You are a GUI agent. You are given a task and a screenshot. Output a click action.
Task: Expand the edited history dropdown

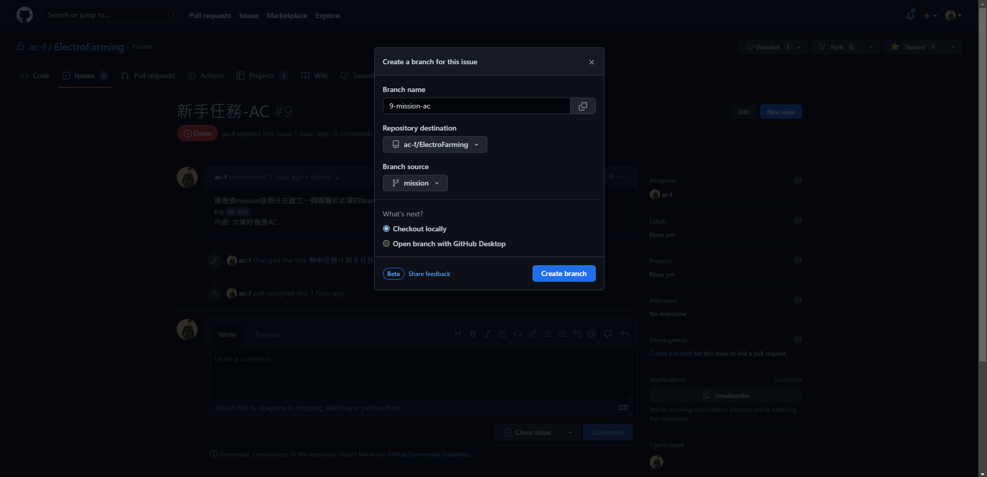click(x=324, y=177)
